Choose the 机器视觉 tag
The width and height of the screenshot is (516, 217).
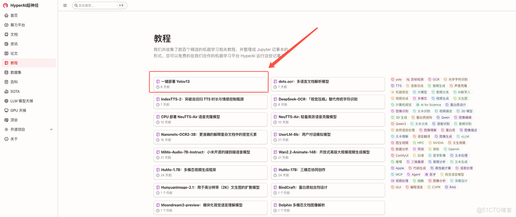click(399, 92)
